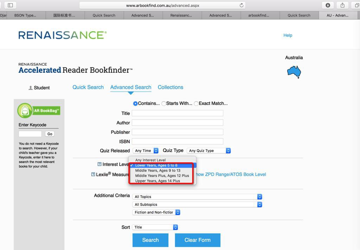Open help icon beside Lexile Measure
Viewport: 360px width, 250px height.
(x=93, y=174)
